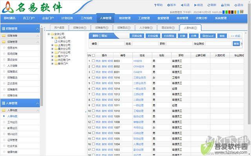
Task: Show the 版本 version info icon
Action: coord(168,5)
